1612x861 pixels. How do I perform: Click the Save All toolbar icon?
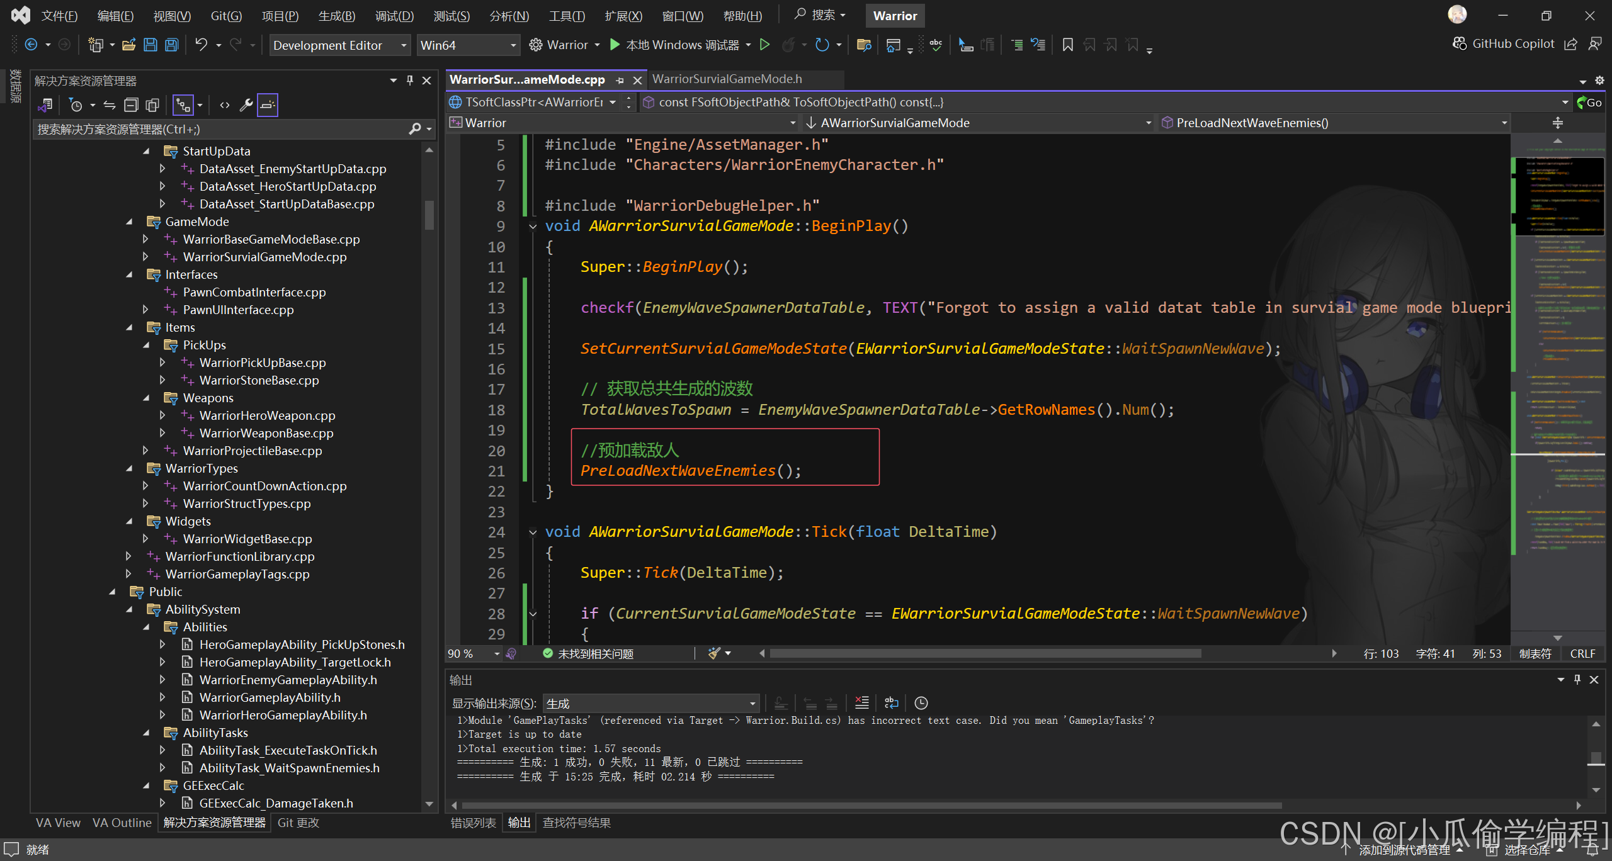(171, 45)
